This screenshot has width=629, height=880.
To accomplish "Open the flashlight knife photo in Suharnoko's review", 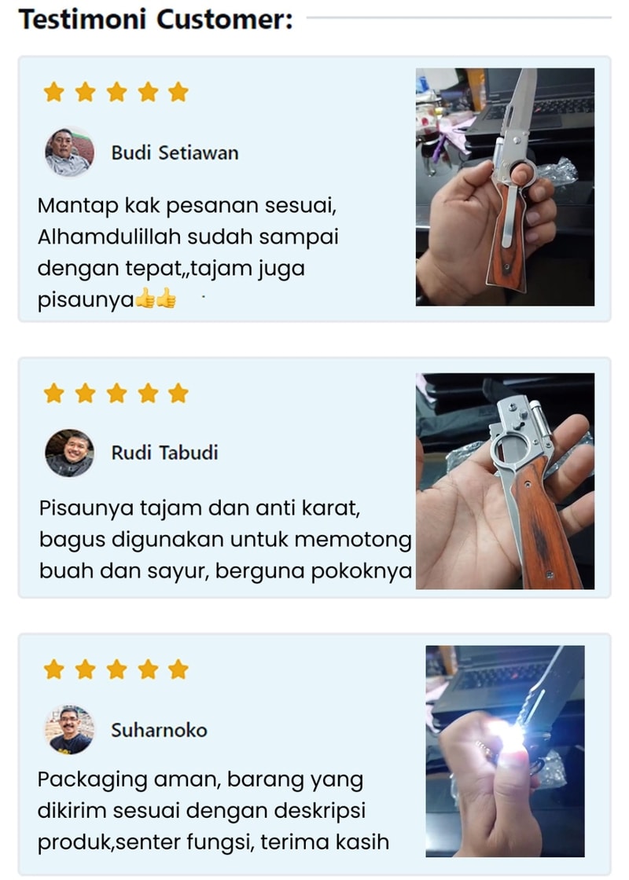I will [x=505, y=751].
